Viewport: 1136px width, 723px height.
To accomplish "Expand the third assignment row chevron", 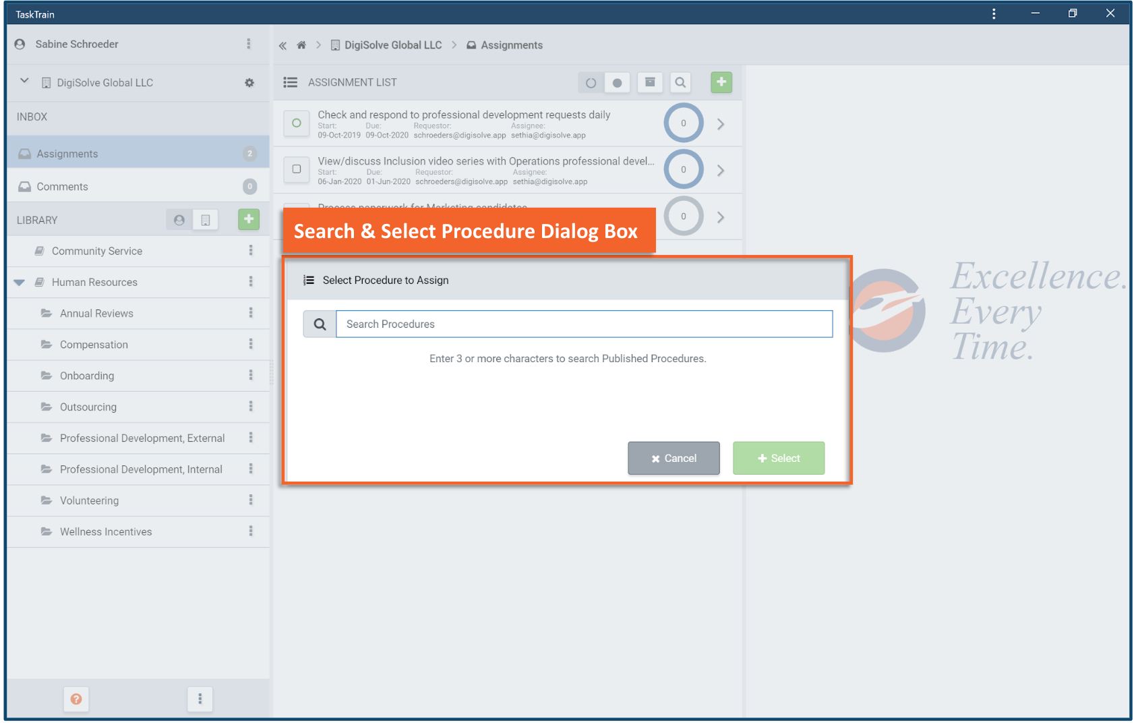I will 721,217.
